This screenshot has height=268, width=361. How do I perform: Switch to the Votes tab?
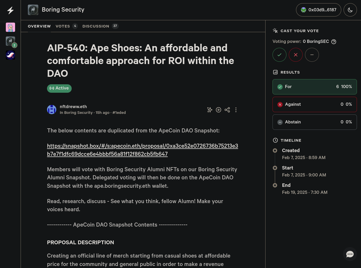tap(67, 26)
